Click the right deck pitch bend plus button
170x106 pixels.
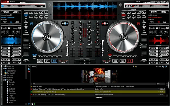[x=146, y=61]
